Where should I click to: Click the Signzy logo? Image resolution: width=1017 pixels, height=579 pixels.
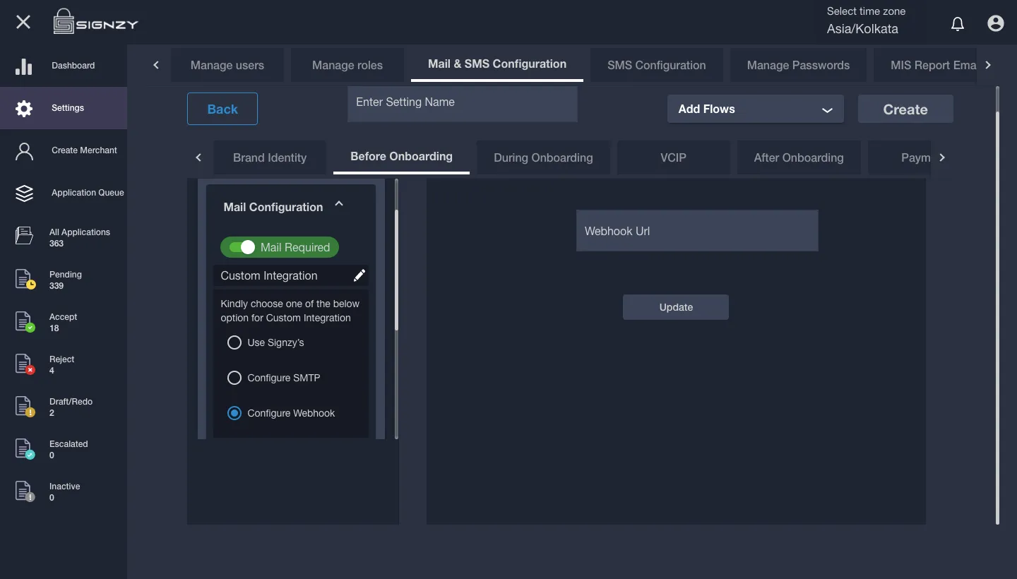96,23
